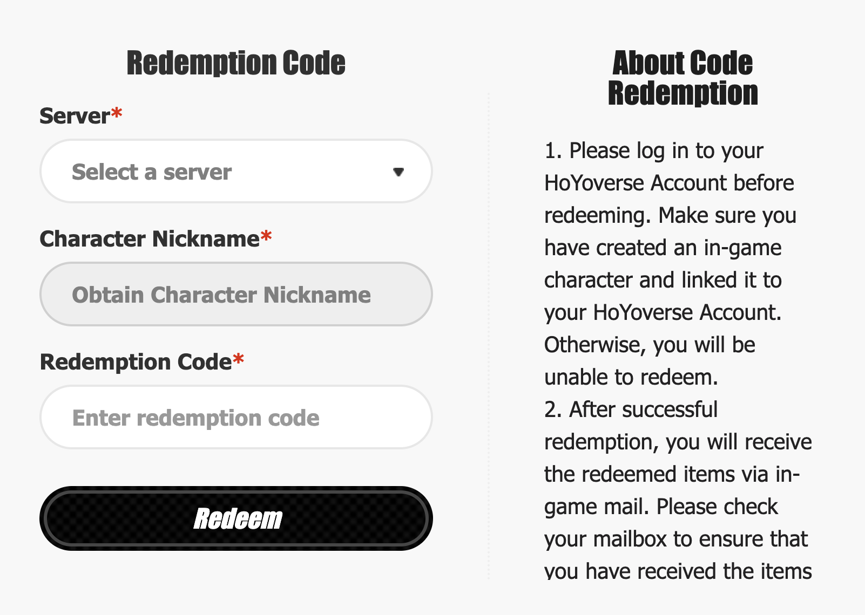Viewport: 865px width, 615px height.
Task: Click the asterisk beside Character Nickname
Action: click(x=266, y=235)
